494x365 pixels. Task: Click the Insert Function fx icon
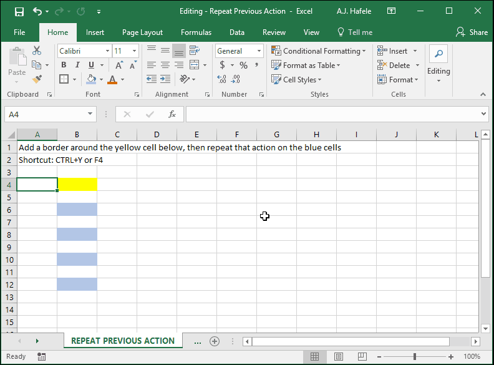pos(172,114)
